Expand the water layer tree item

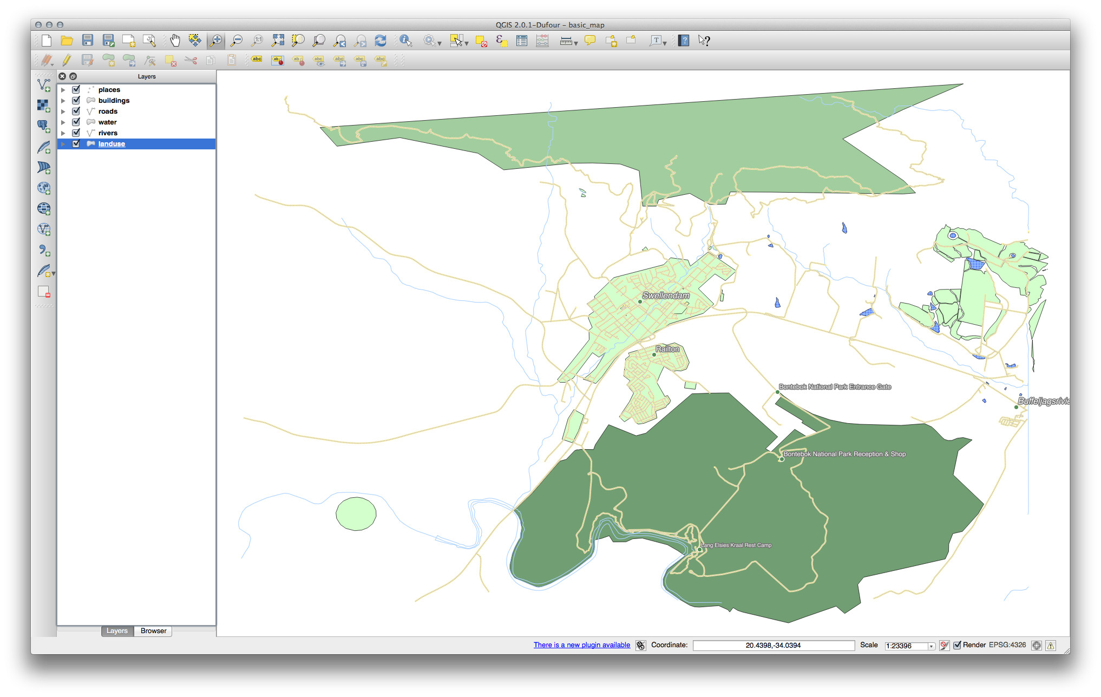[x=68, y=121]
